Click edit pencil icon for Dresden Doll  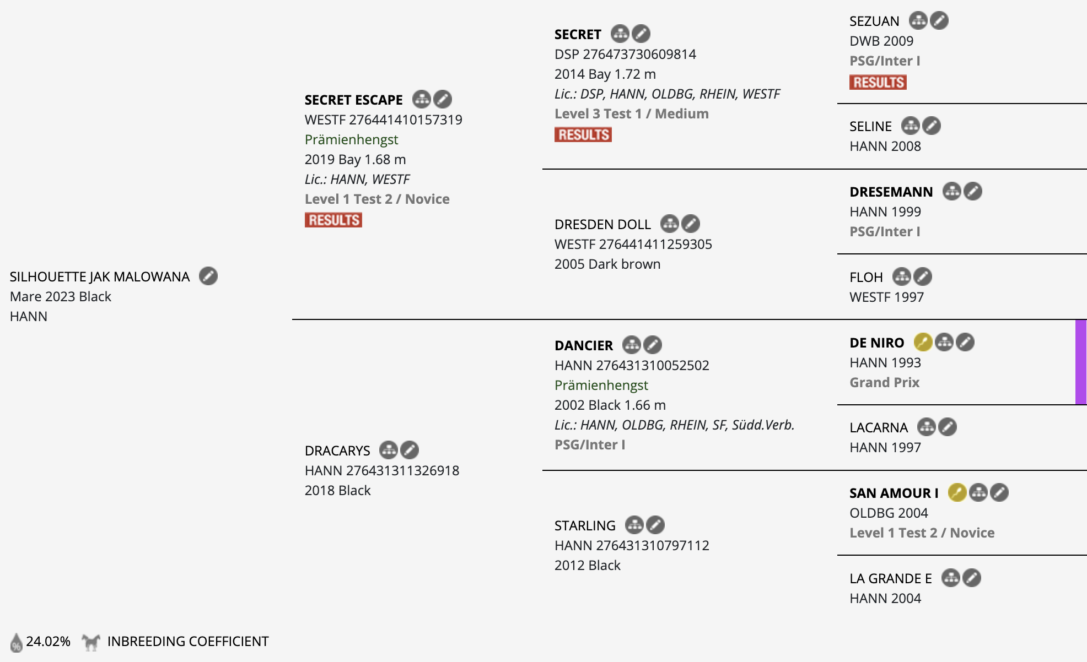pyautogui.click(x=691, y=224)
